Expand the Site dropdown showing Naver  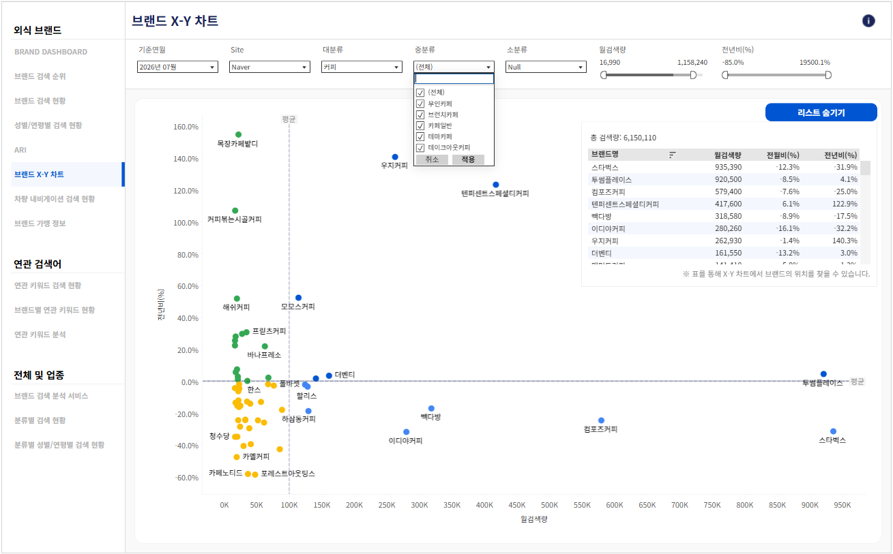tap(269, 67)
